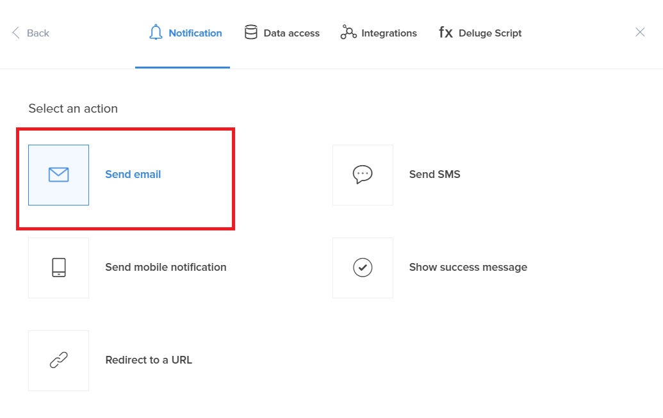The height and width of the screenshot is (418, 663).
Task: Open the Deluge Script tab
Action: click(x=490, y=33)
